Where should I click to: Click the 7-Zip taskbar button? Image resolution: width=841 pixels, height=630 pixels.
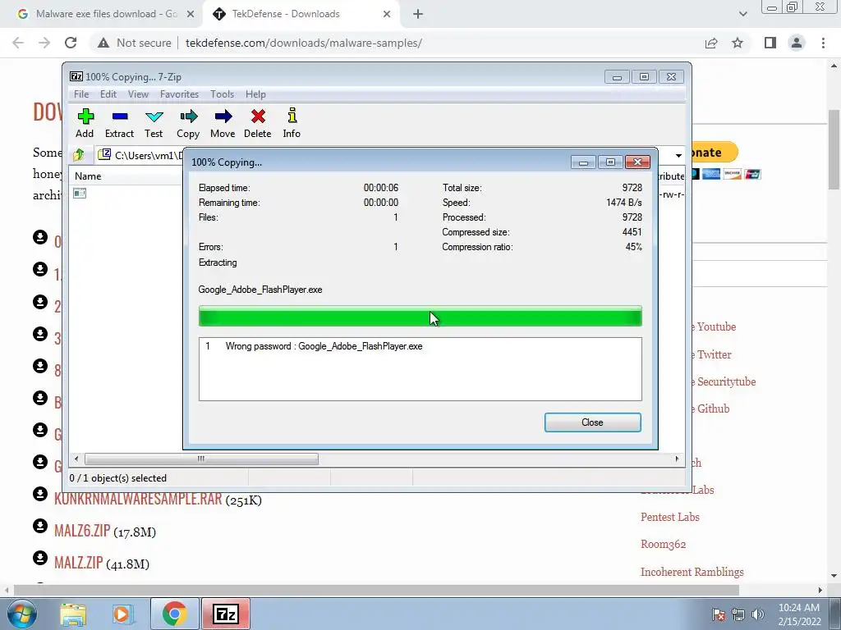point(226,614)
